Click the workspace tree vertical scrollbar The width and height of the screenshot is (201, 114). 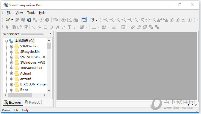point(49,68)
